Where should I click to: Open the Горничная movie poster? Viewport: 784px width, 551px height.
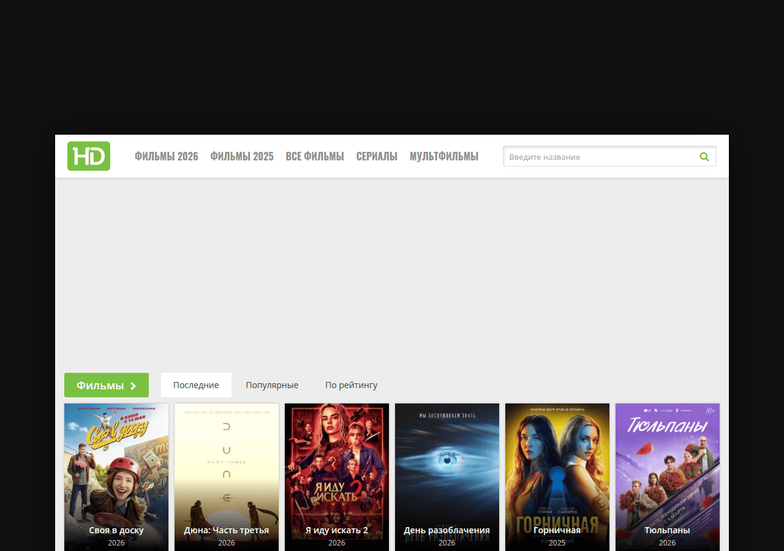point(557,477)
